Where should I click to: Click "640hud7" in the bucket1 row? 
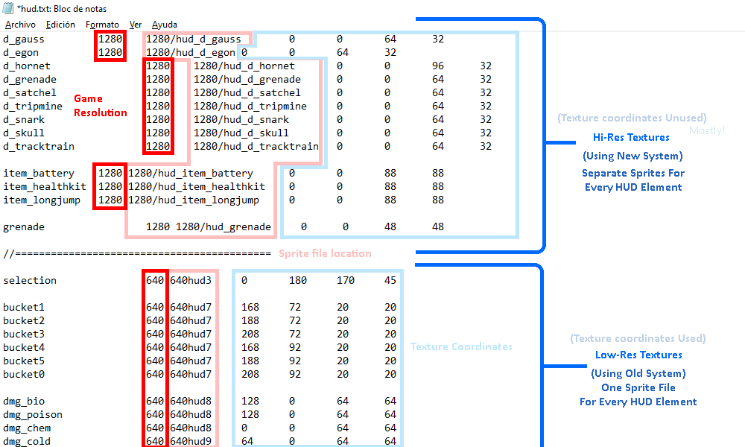pos(191,308)
